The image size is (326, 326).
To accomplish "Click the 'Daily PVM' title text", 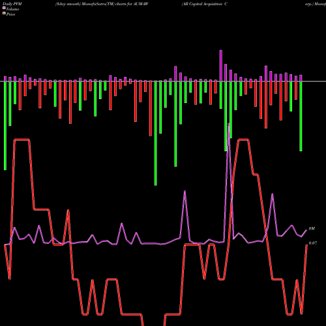I will [x=12, y=4].
